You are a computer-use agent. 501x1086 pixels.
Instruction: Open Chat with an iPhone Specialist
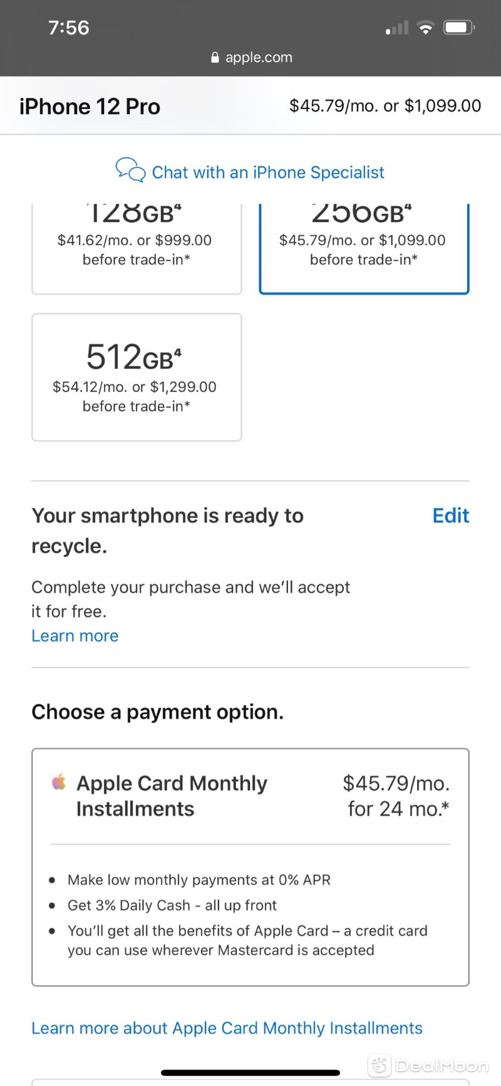pos(268,172)
